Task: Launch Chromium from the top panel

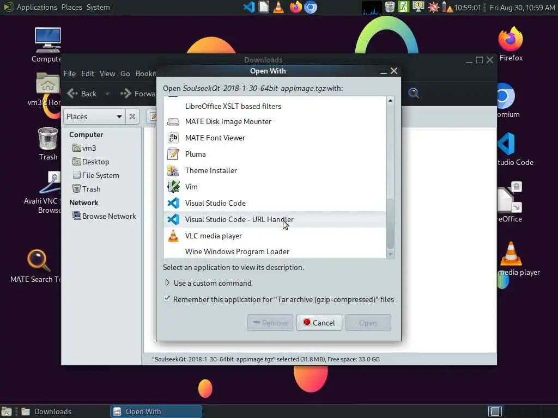Action: 311,7
